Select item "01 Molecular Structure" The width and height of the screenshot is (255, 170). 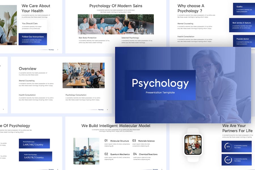pos(117,141)
